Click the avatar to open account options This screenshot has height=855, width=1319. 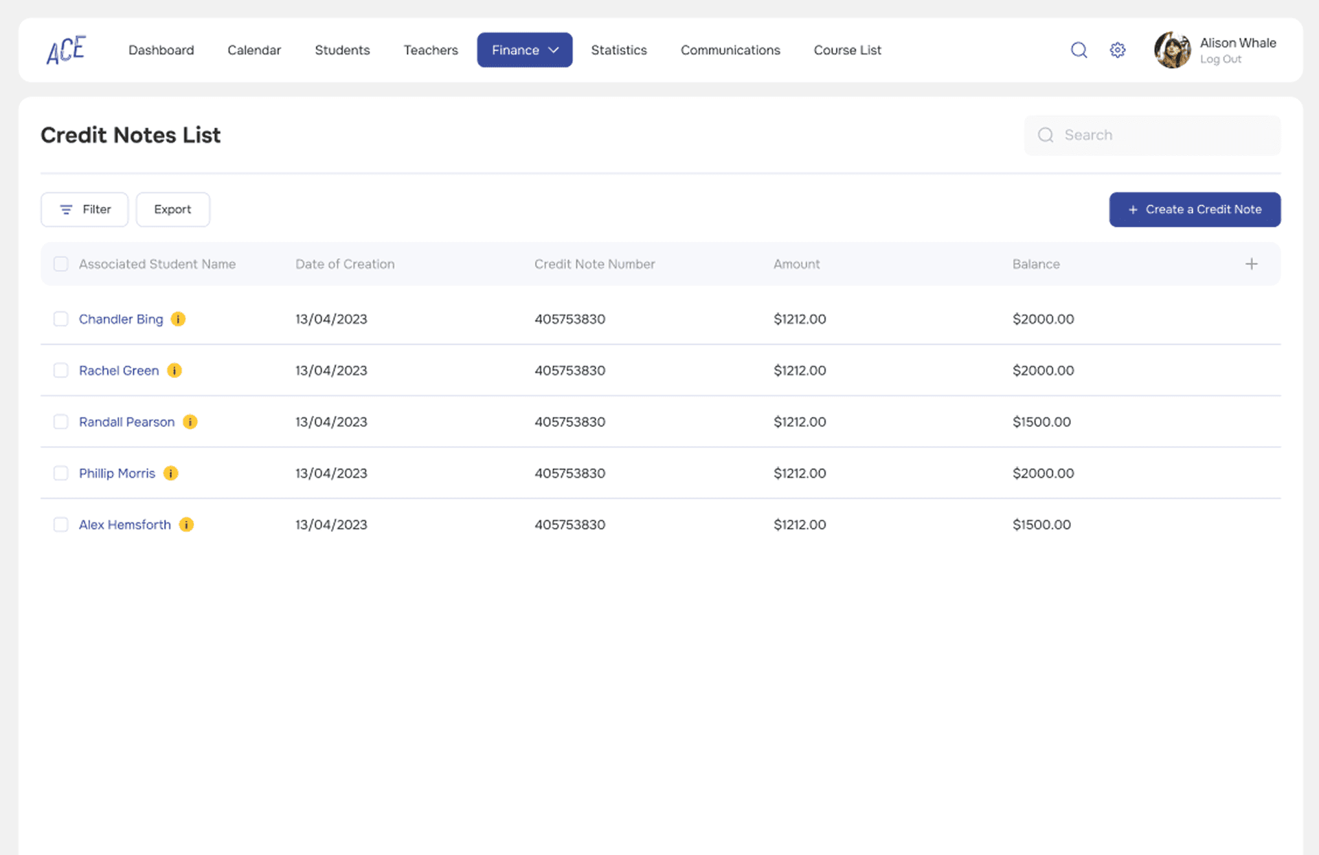click(x=1173, y=49)
